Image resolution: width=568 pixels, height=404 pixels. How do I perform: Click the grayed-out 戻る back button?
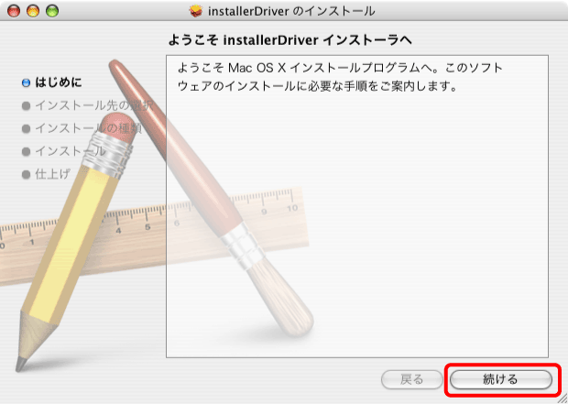point(412,379)
